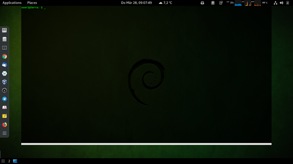Open the round dark clock-like dock app

tap(5, 90)
